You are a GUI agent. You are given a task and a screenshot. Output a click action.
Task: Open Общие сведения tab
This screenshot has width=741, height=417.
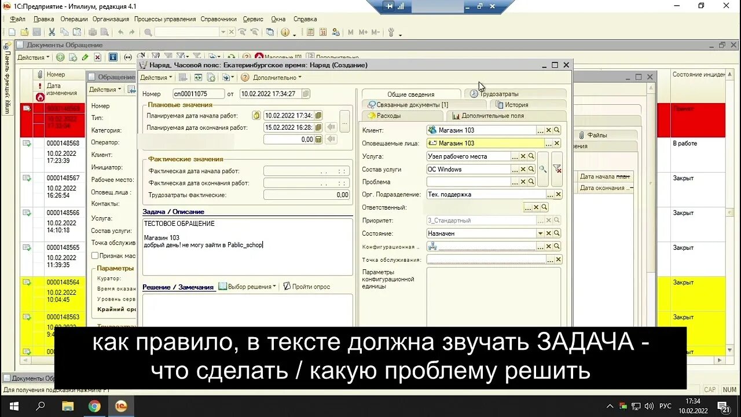tap(412, 94)
